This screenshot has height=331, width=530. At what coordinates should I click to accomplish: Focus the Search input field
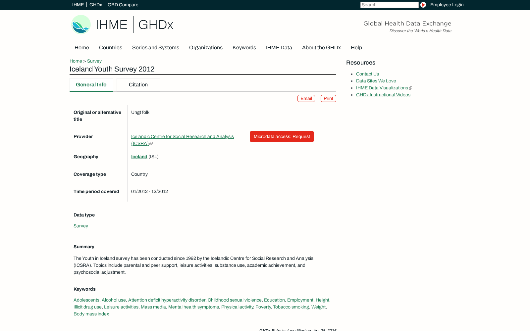[389, 5]
